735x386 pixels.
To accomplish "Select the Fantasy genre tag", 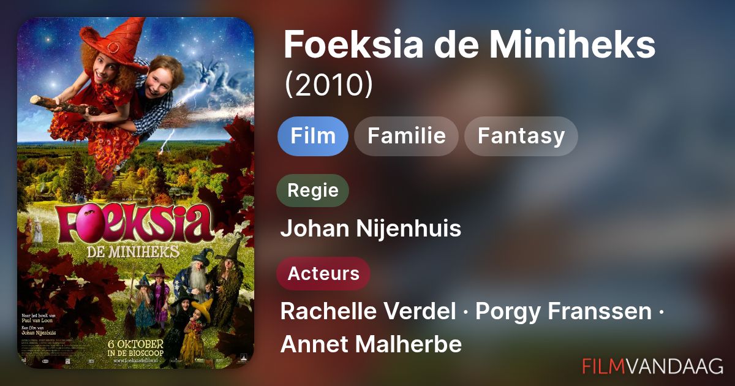I will click(521, 136).
